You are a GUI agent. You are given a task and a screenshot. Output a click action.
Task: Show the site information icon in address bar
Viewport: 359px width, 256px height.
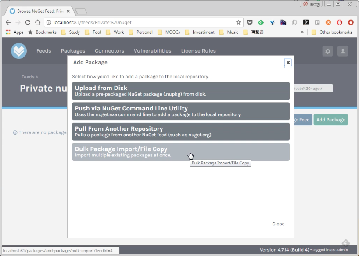point(49,22)
